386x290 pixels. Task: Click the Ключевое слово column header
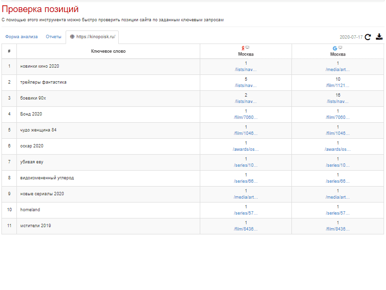point(108,51)
